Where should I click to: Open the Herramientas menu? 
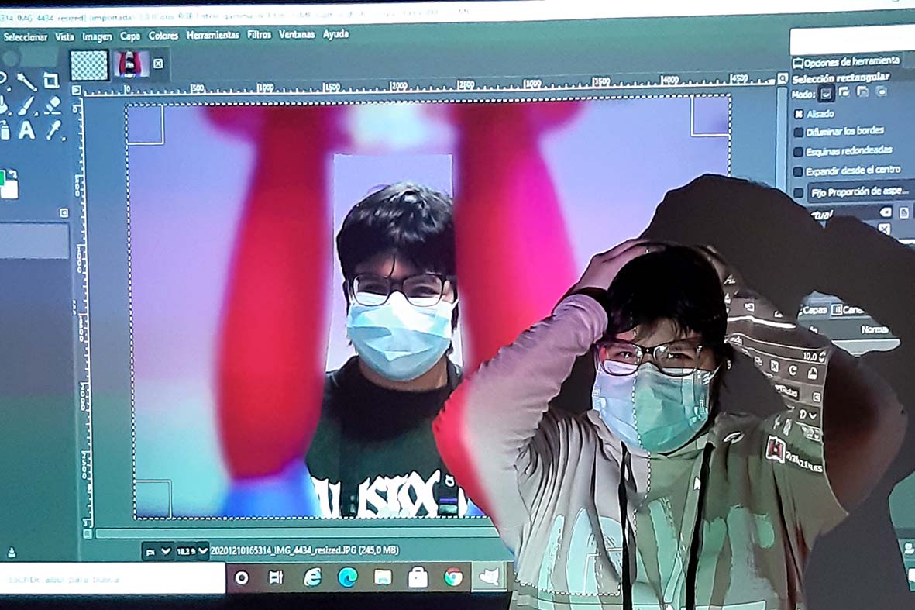pyautogui.click(x=213, y=35)
